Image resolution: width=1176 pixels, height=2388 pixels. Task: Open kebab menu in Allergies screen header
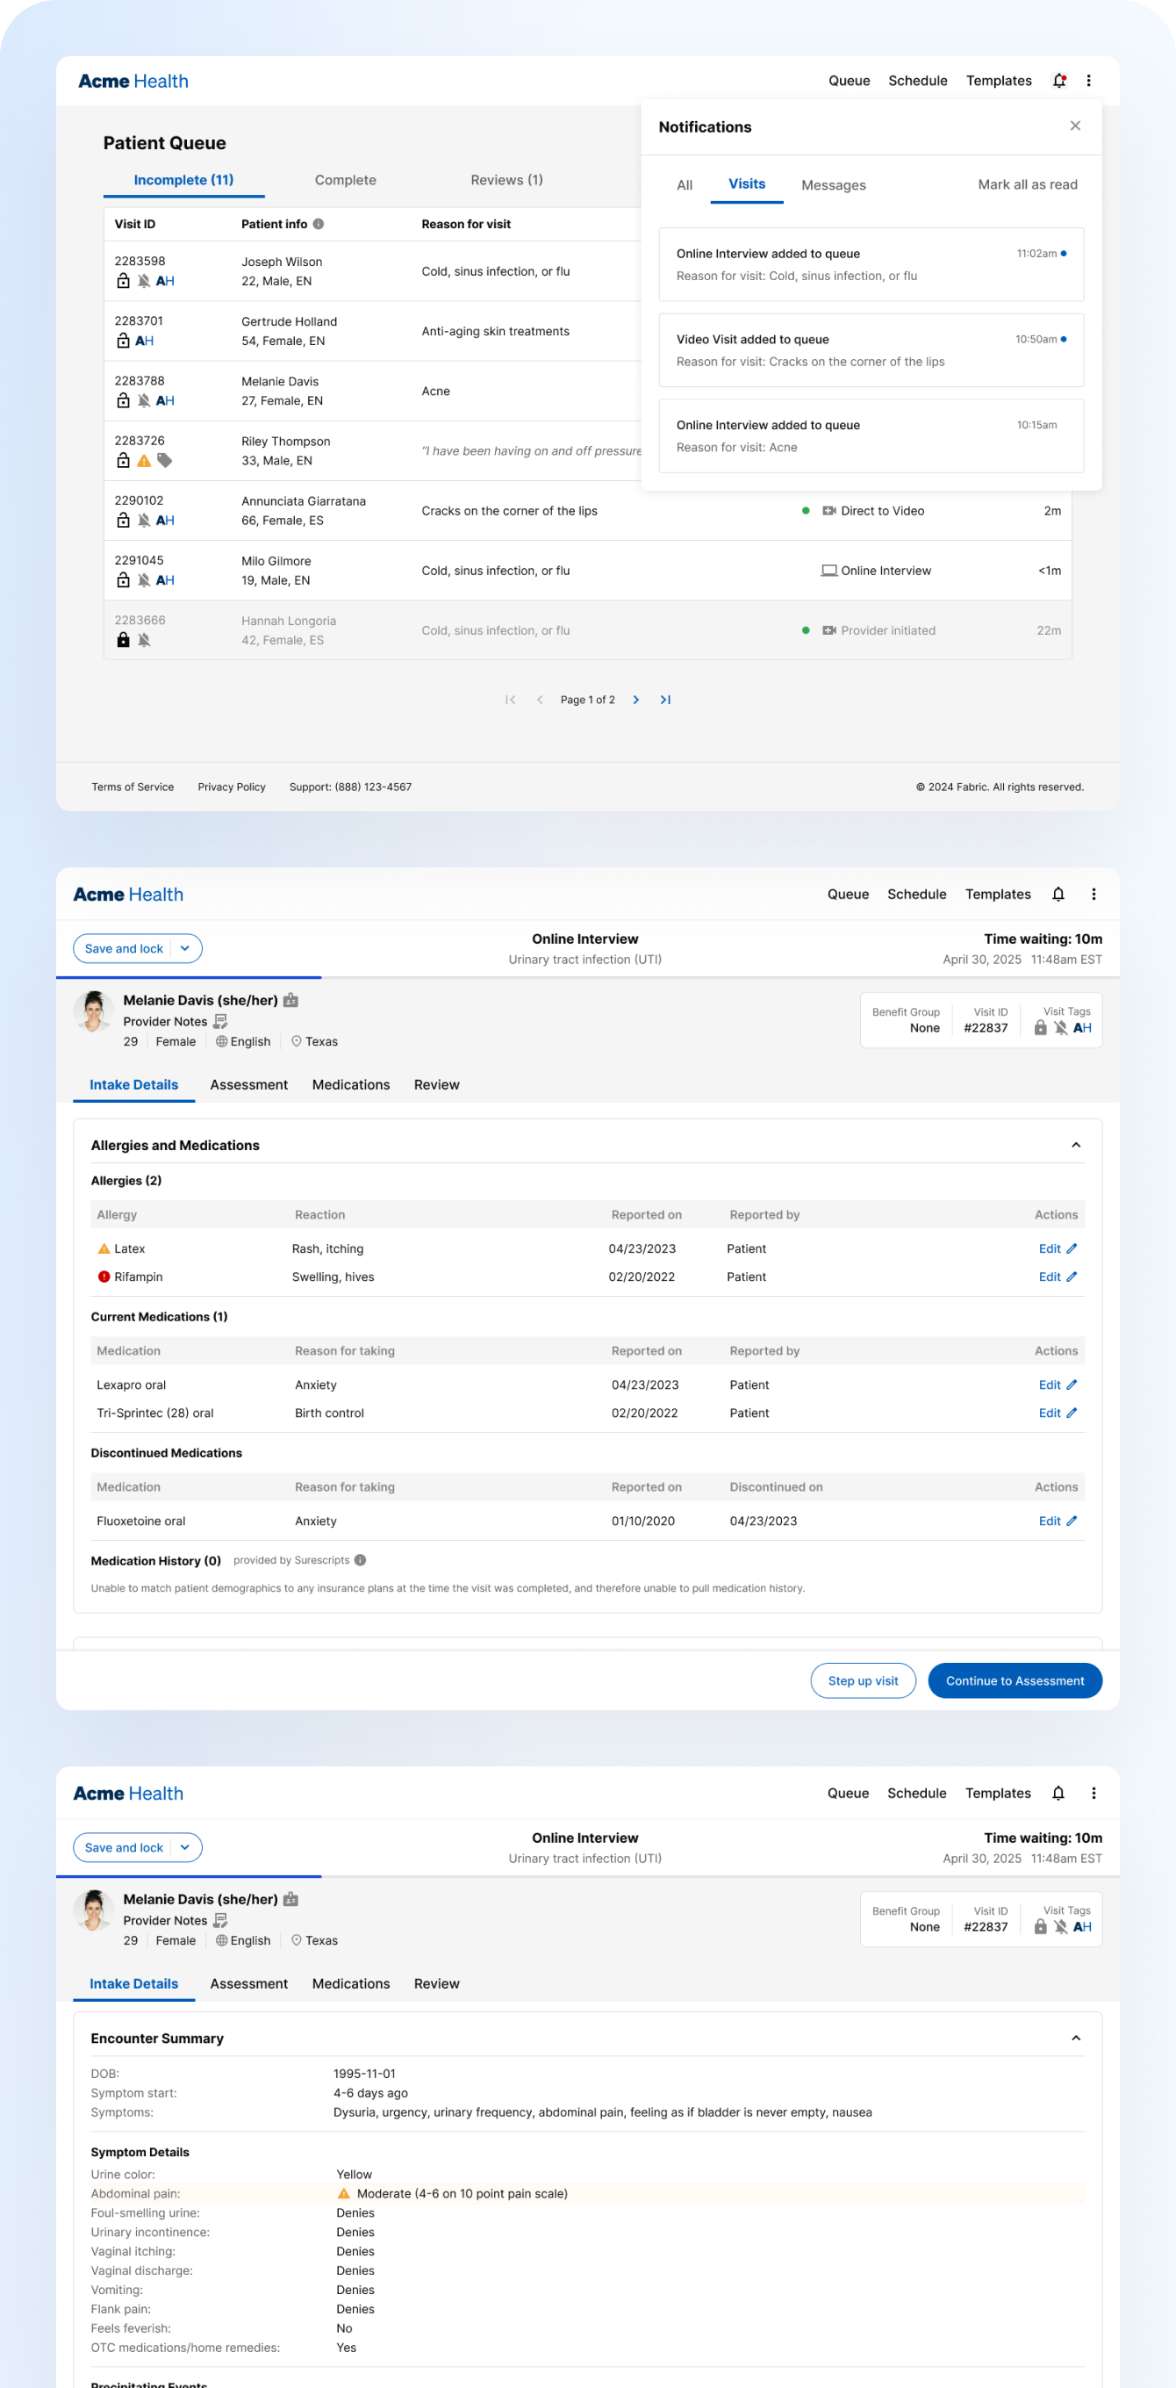(x=1094, y=895)
